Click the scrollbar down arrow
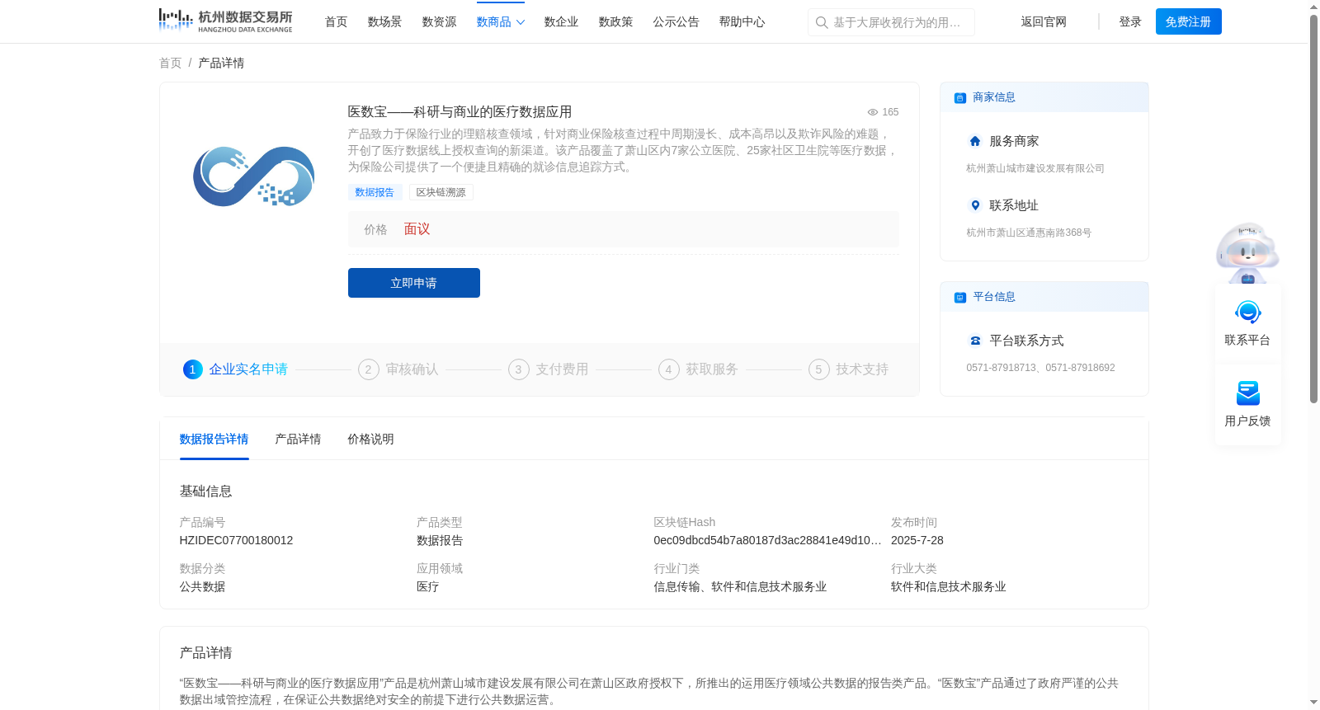Screen dimensions: 1320x710 point(1313,703)
